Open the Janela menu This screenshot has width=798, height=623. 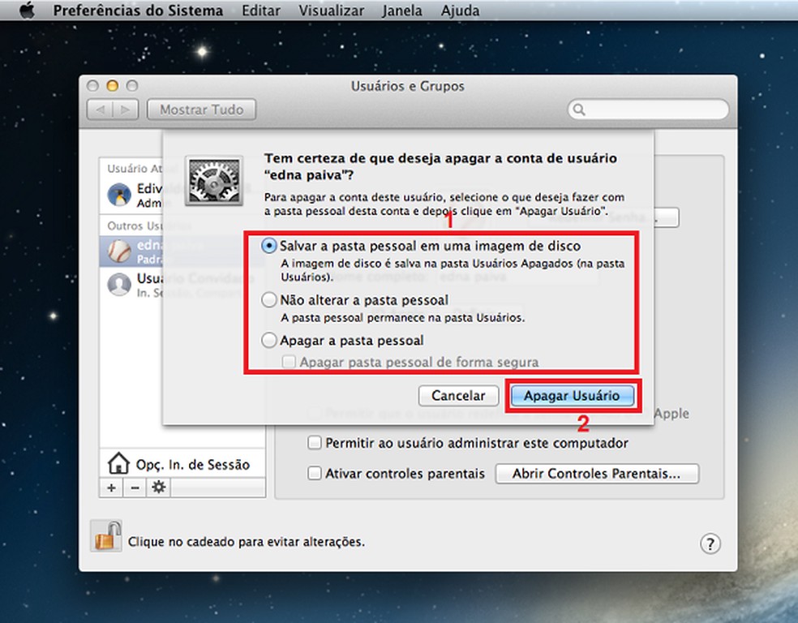tap(402, 11)
